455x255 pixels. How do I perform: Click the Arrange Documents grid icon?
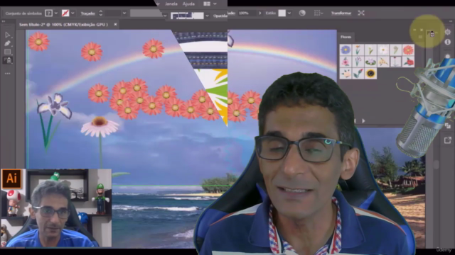pos(207,4)
